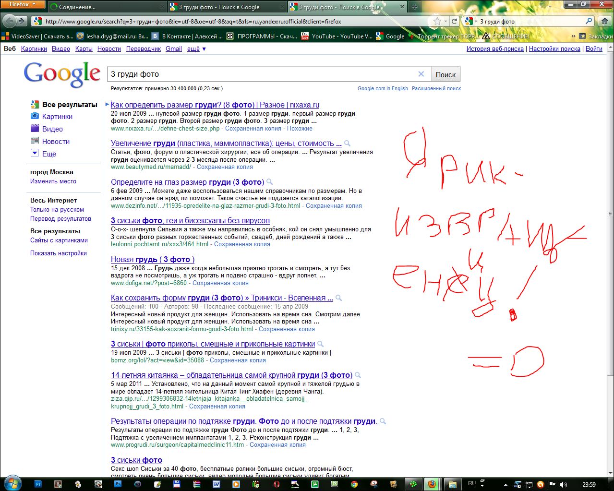Open Gmail in Google top navigation
The height and width of the screenshot is (491, 614).
(x=174, y=48)
